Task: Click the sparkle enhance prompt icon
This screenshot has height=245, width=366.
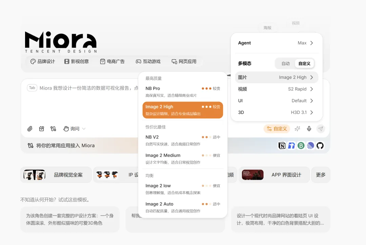Action: click(x=297, y=129)
